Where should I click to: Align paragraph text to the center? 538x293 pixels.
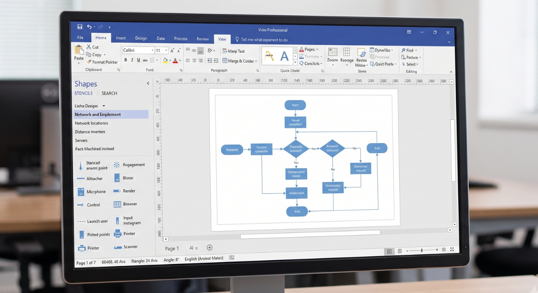[x=194, y=61]
